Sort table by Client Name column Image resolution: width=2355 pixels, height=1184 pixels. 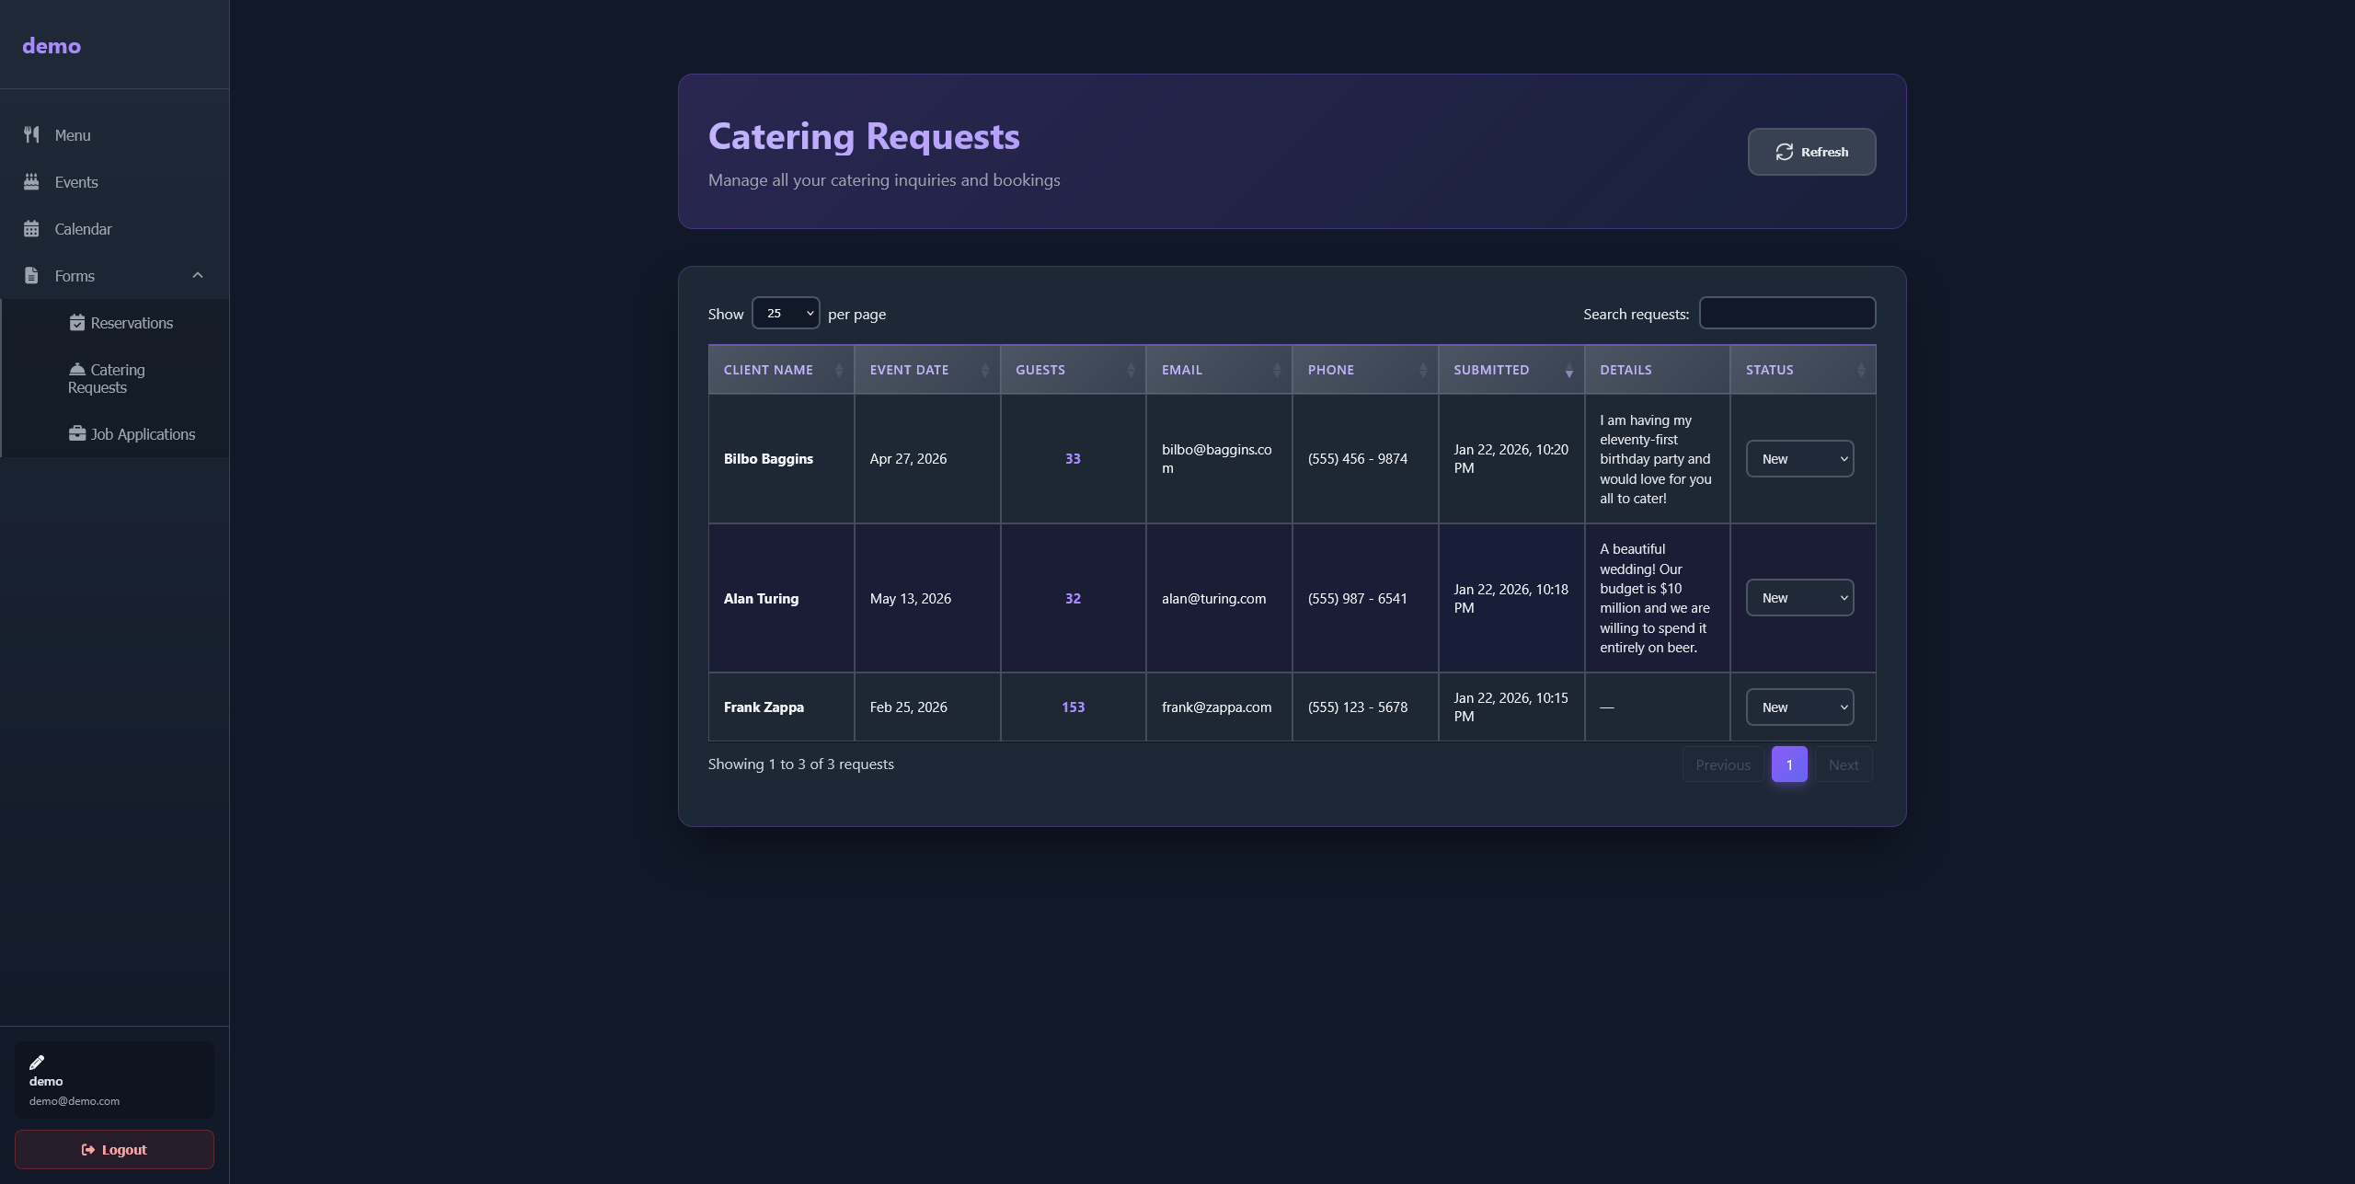pyautogui.click(x=768, y=369)
